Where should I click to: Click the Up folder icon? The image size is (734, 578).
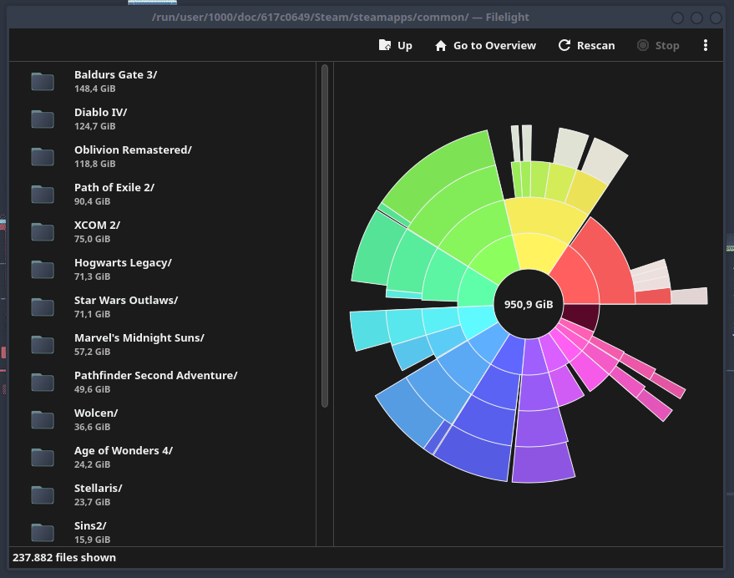pyautogui.click(x=384, y=45)
